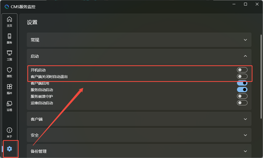Open the 运维 operations sidebar icon
This screenshot has width=263, height=158.
point(9,106)
